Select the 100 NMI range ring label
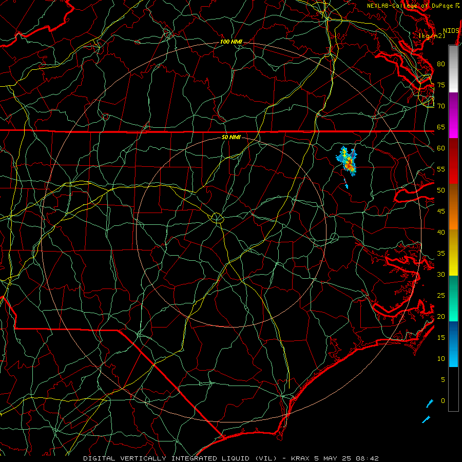The width and height of the screenshot is (462, 462). [x=232, y=42]
